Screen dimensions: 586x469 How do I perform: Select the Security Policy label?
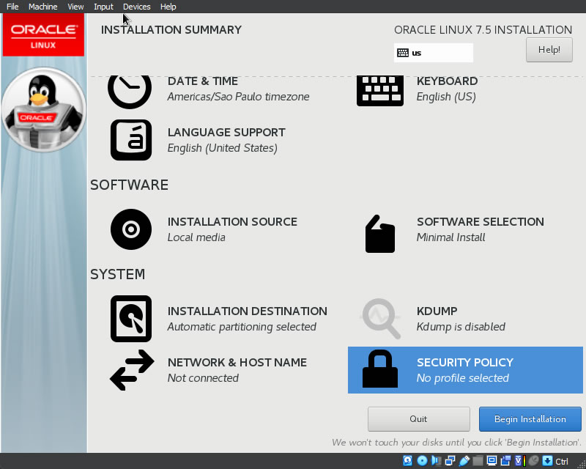465,363
